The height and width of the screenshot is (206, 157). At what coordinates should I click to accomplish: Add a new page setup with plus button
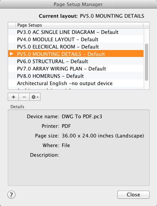click(13, 97)
